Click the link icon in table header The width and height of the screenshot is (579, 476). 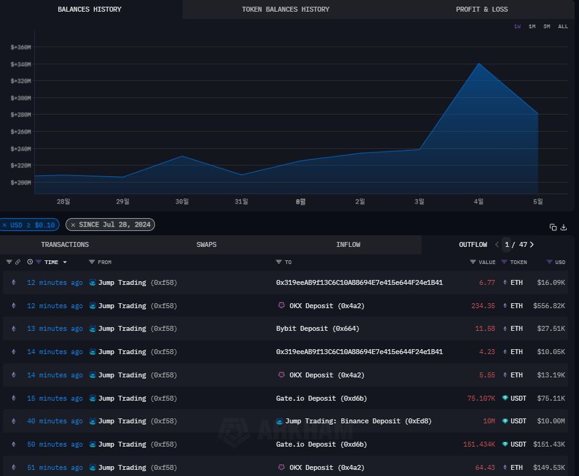[17, 262]
